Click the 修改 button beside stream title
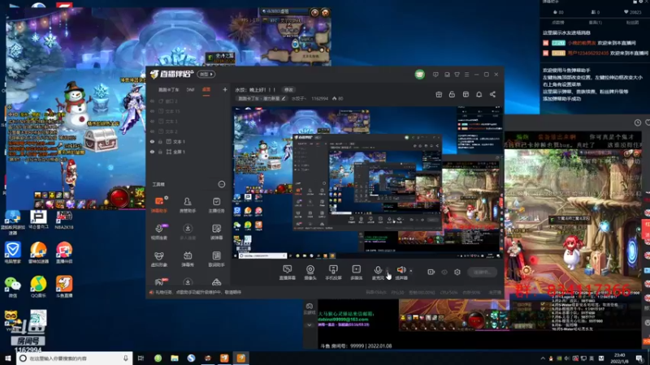The height and width of the screenshot is (365, 650). 288,89
